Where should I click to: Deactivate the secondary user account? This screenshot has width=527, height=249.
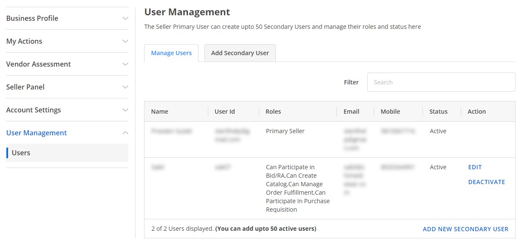click(x=486, y=182)
